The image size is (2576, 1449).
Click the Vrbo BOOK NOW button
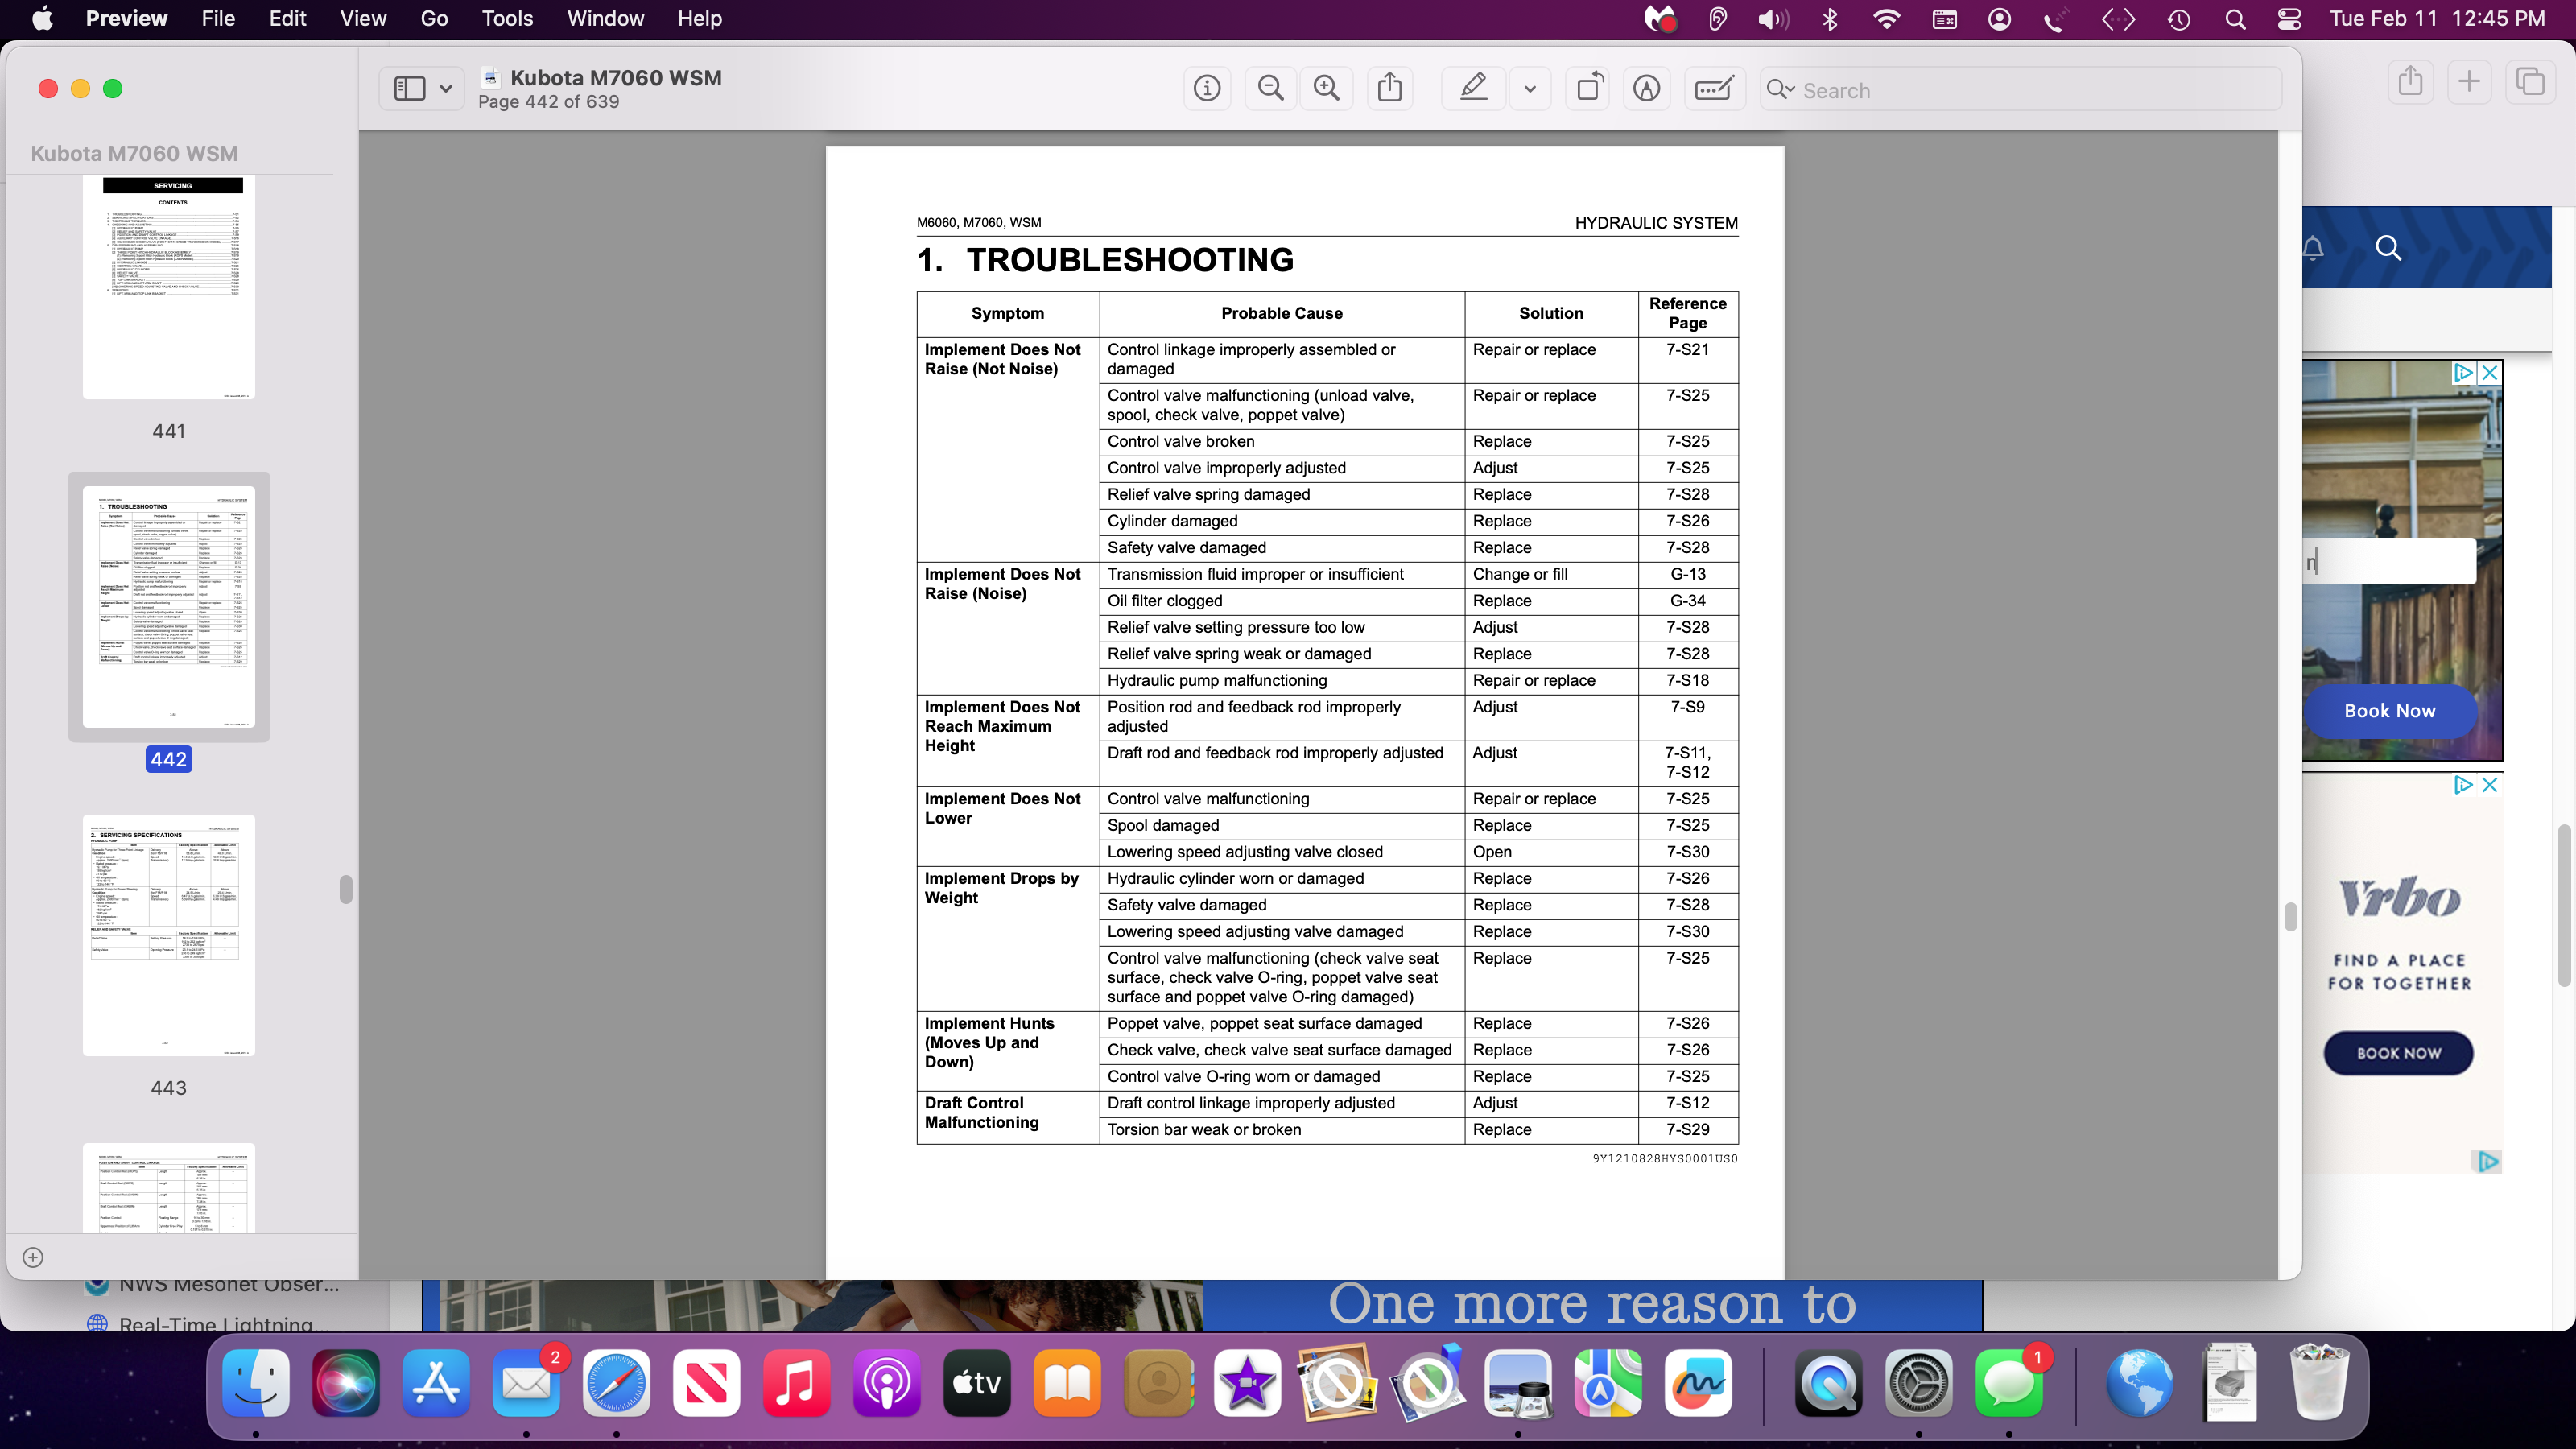(x=2398, y=1053)
